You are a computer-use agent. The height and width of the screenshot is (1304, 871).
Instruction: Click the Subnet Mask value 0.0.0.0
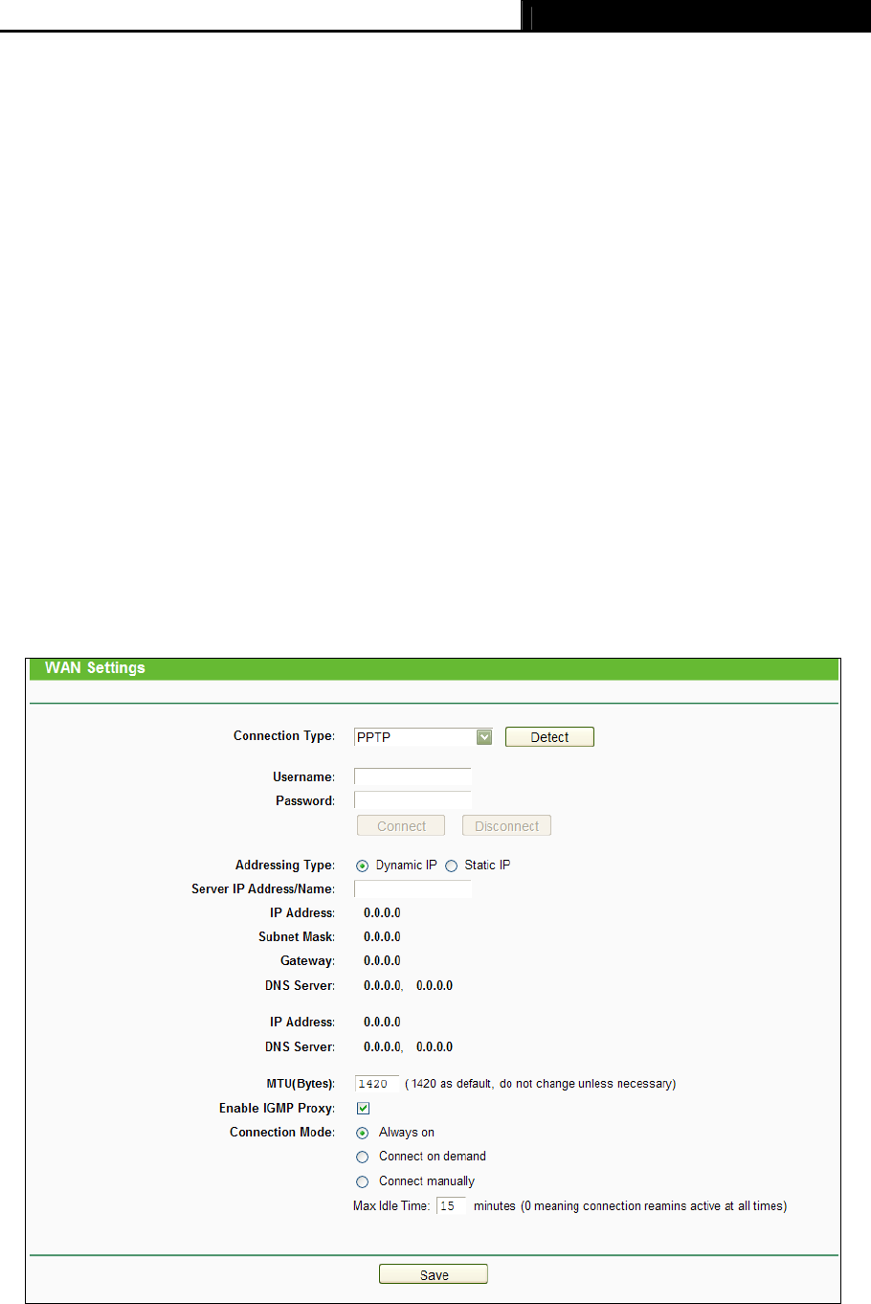[x=382, y=936]
